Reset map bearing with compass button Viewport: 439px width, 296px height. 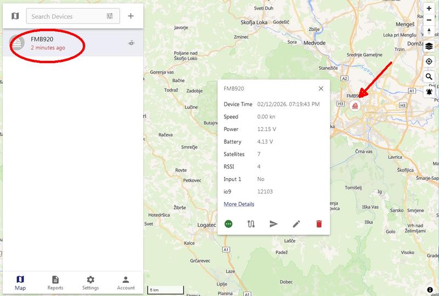coord(429,31)
